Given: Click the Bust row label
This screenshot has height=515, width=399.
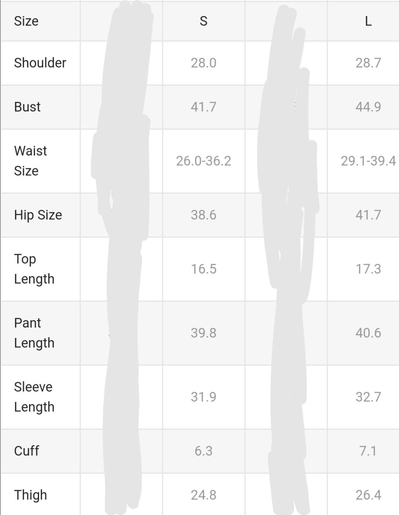Looking at the screenshot, I should [27, 107].
